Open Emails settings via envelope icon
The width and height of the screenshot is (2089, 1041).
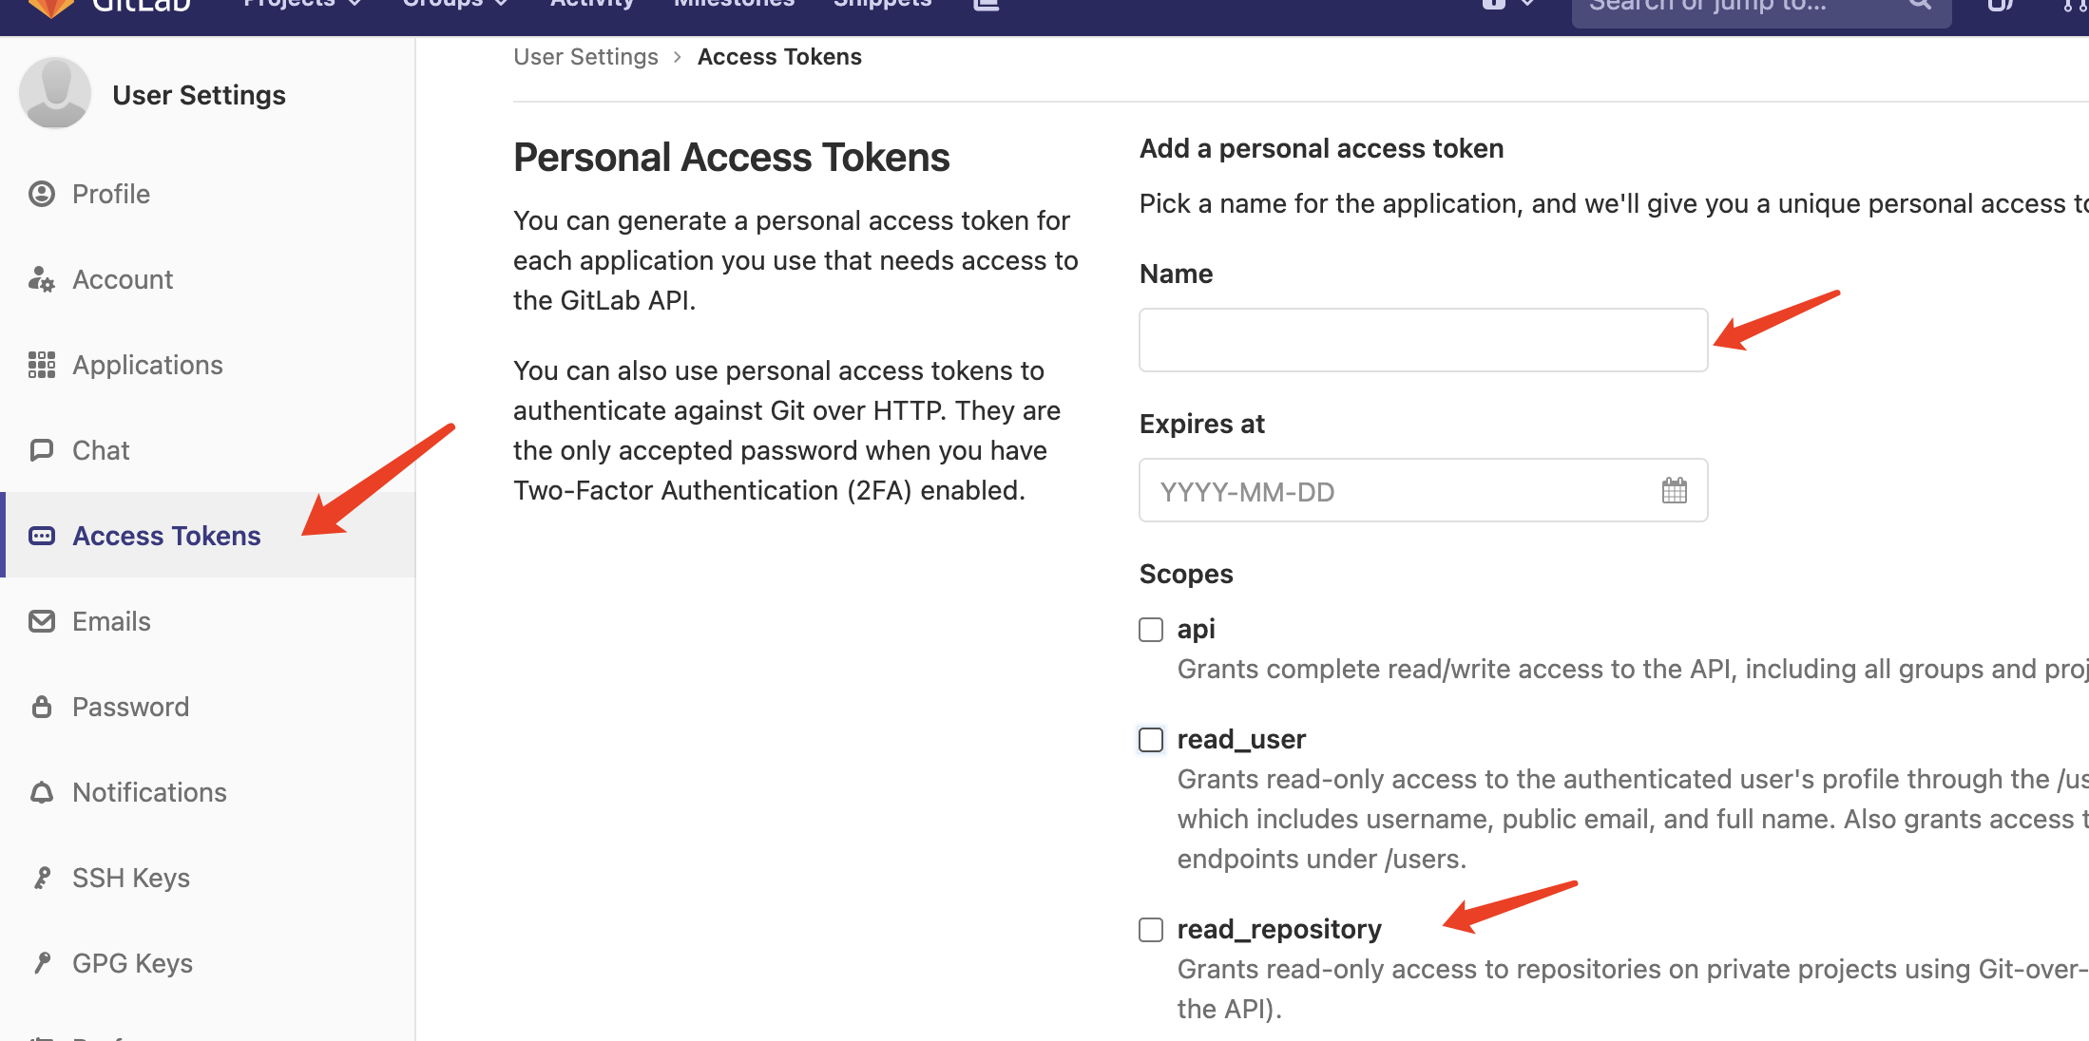pos(42,621)
